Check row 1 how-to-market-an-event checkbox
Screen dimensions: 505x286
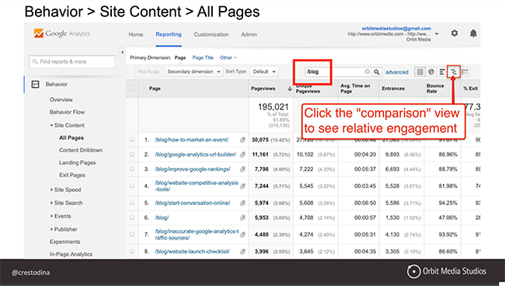(x=132, y=140)
